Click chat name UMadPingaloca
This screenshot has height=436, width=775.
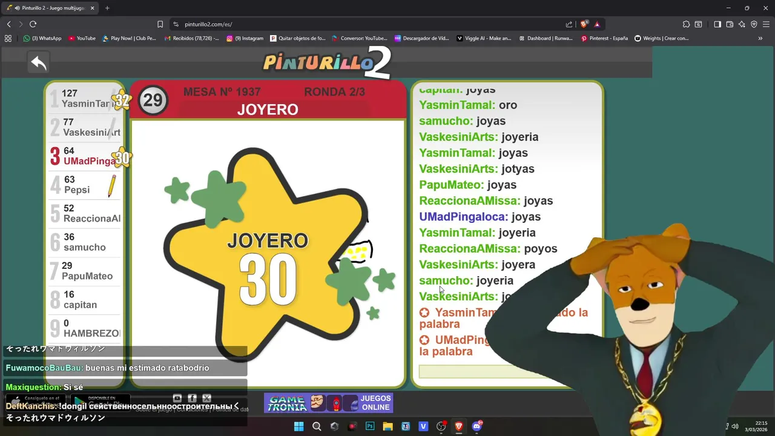pos(463,217)
